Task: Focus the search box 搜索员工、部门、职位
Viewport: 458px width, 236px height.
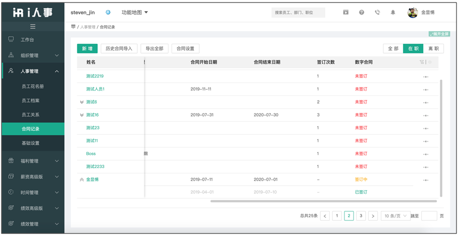Action: pyautogui.click(x=298, y=13)
